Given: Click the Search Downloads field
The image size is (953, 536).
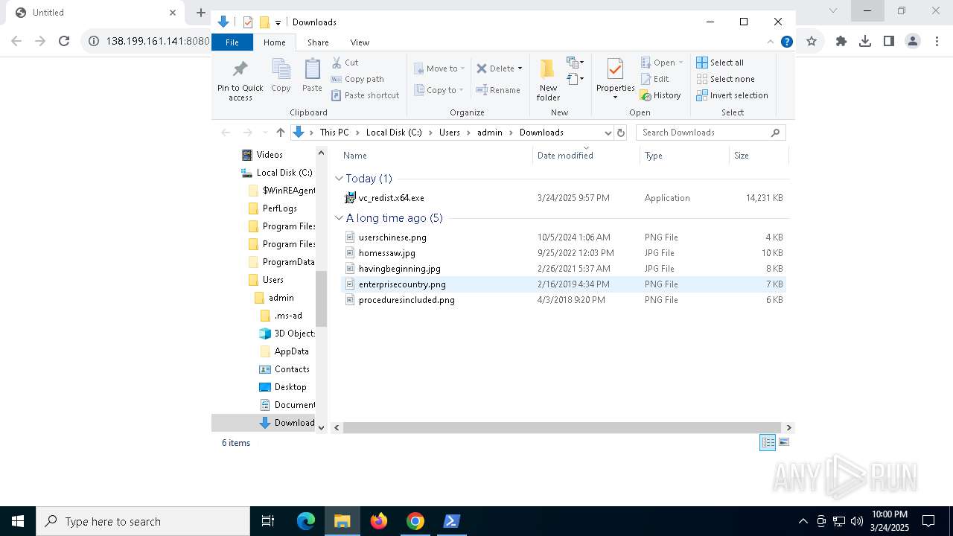Looking at the screenshot, I should 710,133.
